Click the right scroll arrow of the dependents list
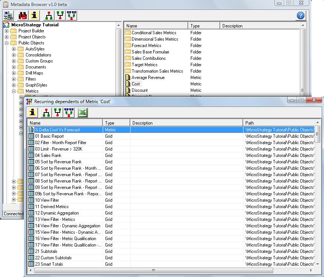Screen dimensions: 324x277 [311, 270]
